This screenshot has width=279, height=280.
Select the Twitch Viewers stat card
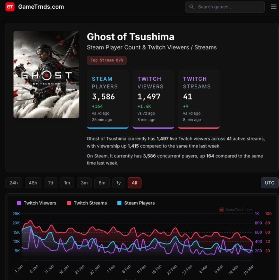click(153, 99)
